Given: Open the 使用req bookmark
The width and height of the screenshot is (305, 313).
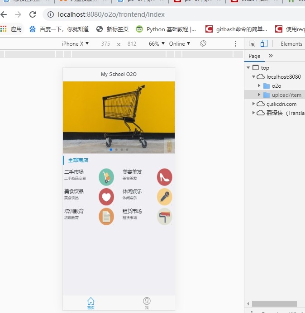Looking at the screenshot, I should (x=290, y=29).
